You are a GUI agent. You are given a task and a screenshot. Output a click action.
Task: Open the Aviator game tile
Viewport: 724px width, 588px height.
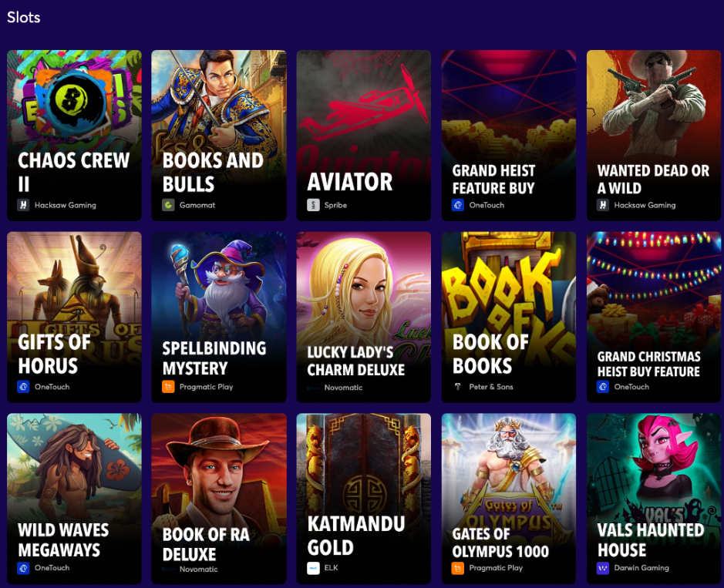coord(363,135)
